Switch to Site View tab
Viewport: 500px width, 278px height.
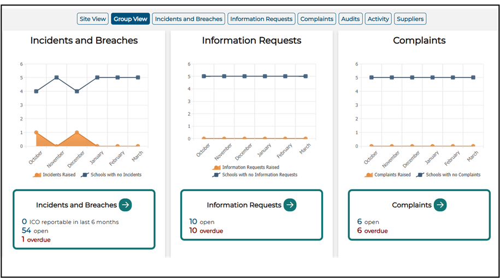tap(93, 19)
